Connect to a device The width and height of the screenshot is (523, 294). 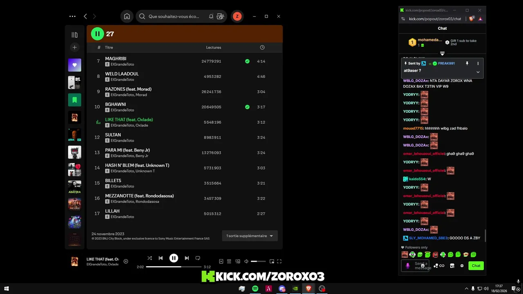coord(238,261)
